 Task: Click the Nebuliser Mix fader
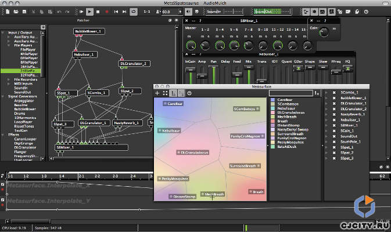pyautogui.click(x=249, y=67)
